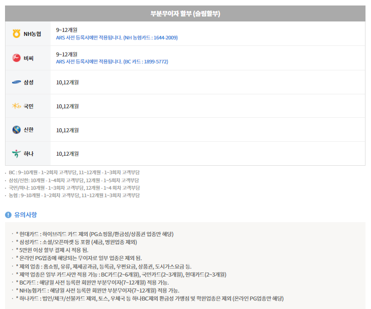Click the Shinhan 신한 card logo
This screenshot has width=371, height=309.
(x=17, y=130)
